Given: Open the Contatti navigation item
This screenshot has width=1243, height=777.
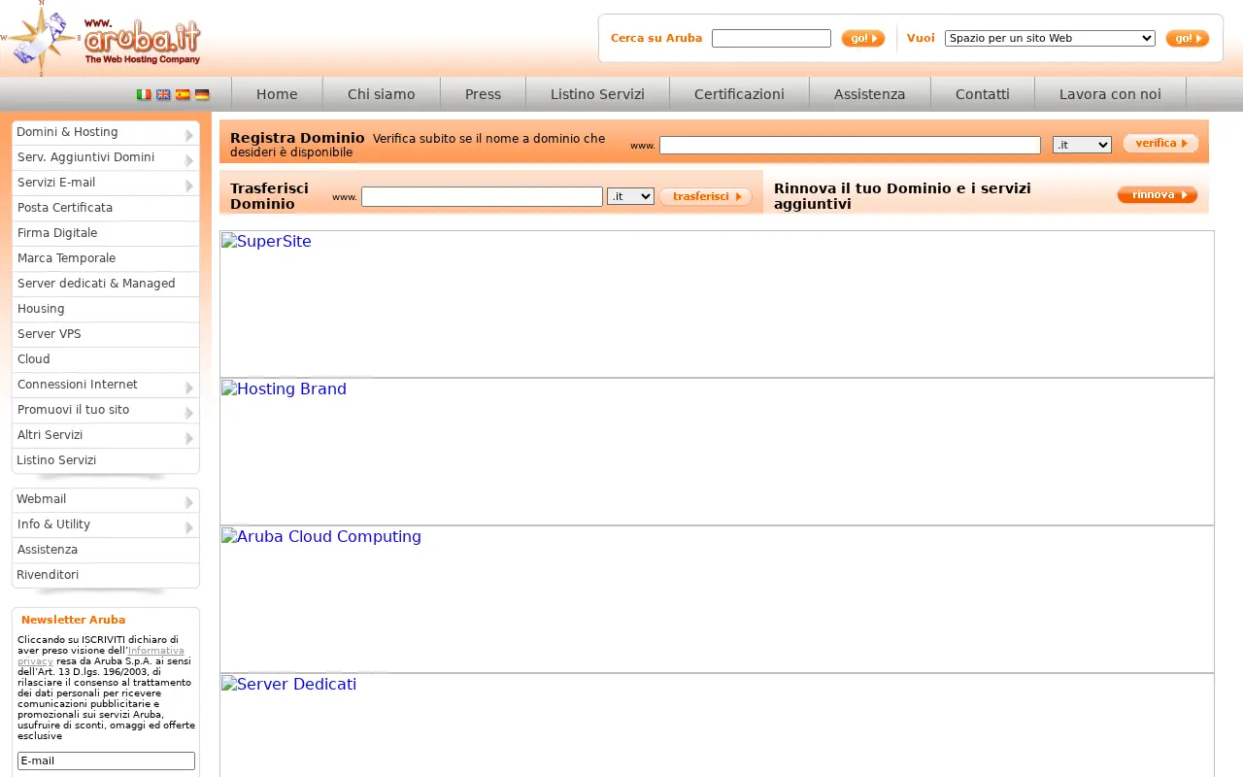Looking at the screenshot, I should point(982,94).
